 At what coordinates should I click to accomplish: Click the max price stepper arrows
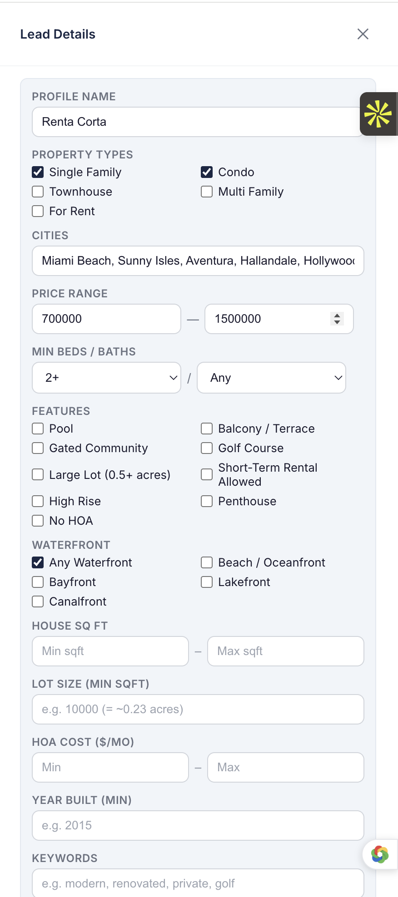click(337, 319)
